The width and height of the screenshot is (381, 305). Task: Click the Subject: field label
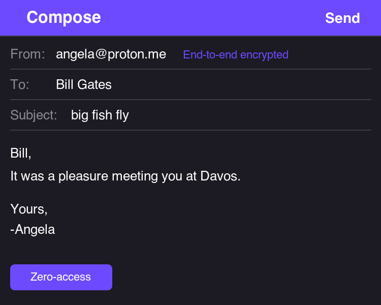point(34,115)
